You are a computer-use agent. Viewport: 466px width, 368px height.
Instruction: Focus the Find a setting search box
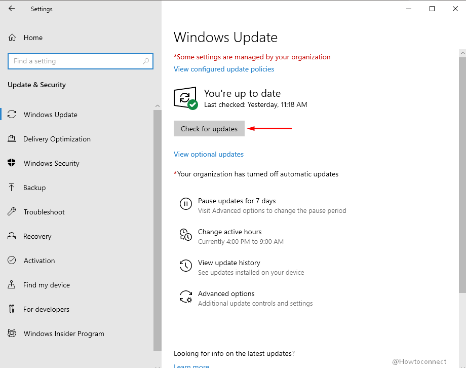point(76,61)
